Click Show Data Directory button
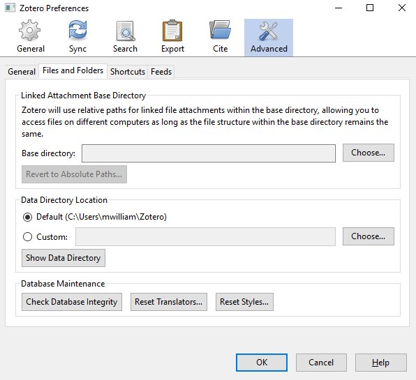Image resolution: width=416 pixels, height=380 pixels. [64, 258]
